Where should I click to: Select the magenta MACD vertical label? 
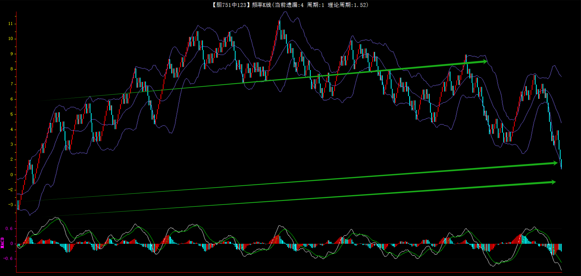[2, 243]
